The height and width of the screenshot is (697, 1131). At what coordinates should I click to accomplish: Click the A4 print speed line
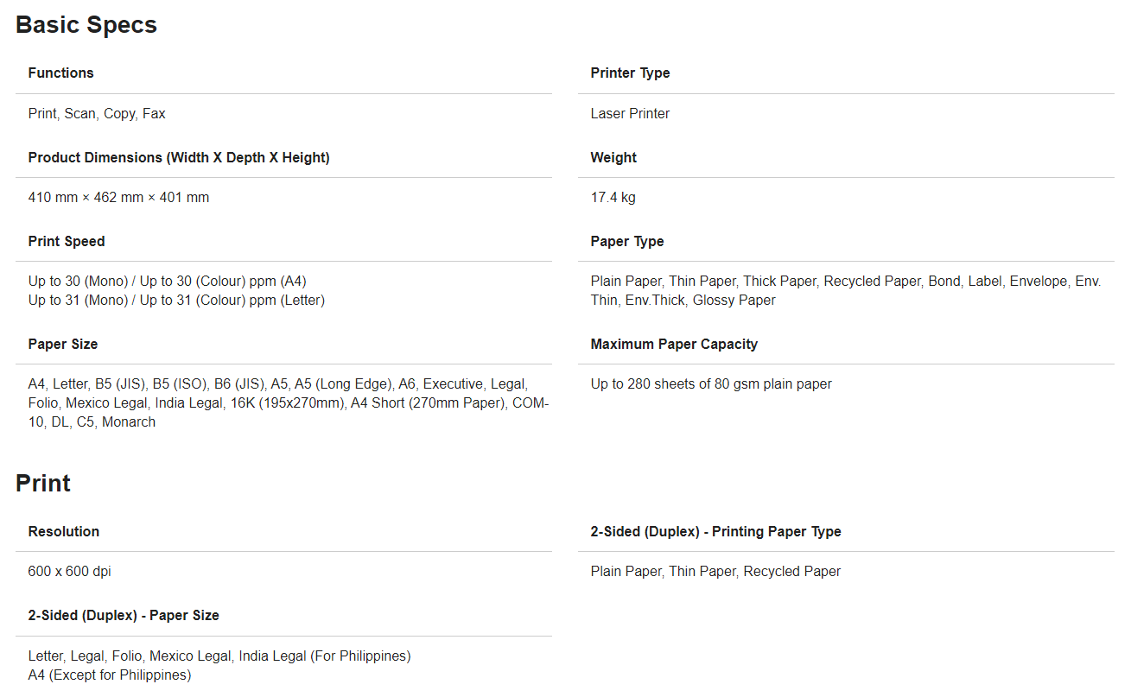click(167, 282)
